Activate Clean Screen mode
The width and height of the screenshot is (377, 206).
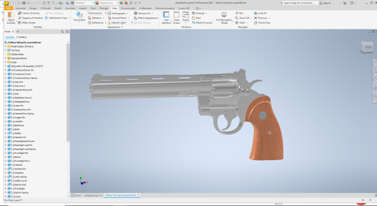(x=177, y=18)
